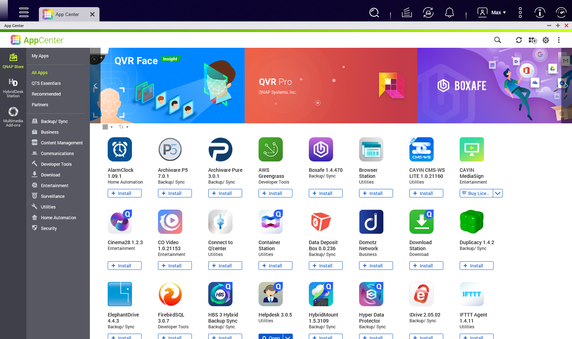Screen dimensions: 572x339
Task: Open the desktop search magnifier
Action: pyautogui.click(x=374, y=12)
